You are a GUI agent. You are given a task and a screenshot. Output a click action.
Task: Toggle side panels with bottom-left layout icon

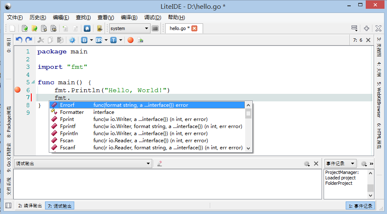point(8,206)
